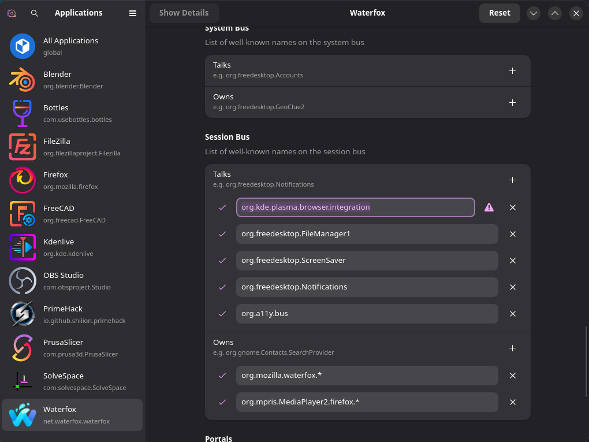
Task: Select PrusaSlicer in the application list
Action: click(x=72, y=348)
